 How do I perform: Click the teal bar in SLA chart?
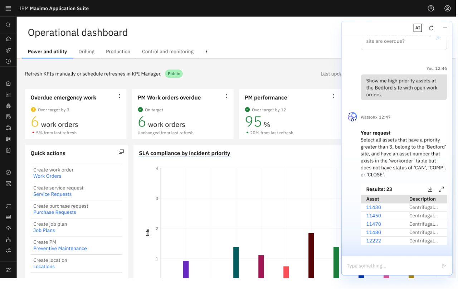coord(236,262)
